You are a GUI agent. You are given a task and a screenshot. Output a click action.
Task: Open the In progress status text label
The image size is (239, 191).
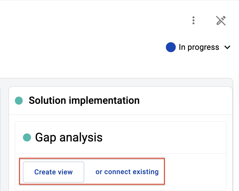(199, 47)
